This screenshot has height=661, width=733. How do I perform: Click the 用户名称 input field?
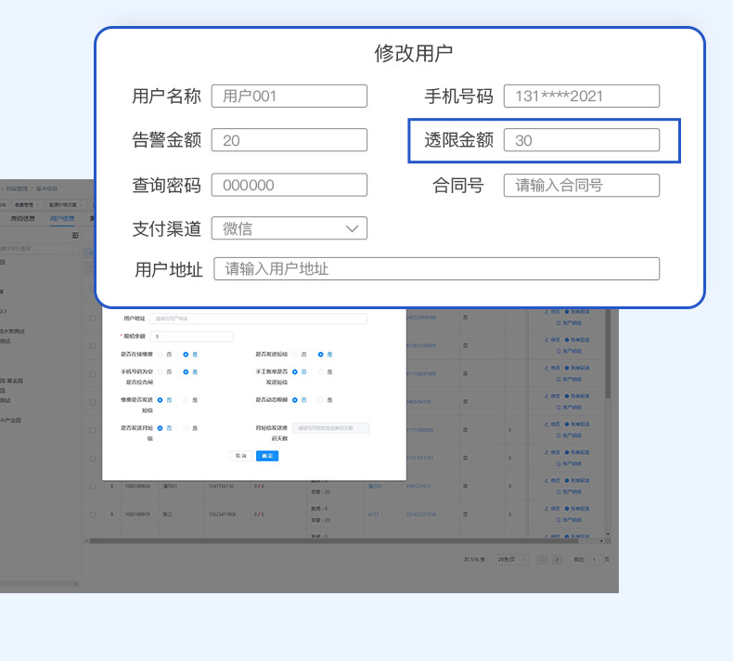click(x=289, y=96)
